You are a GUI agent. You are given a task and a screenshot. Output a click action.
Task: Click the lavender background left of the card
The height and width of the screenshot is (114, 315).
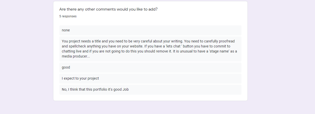point(27,57)
